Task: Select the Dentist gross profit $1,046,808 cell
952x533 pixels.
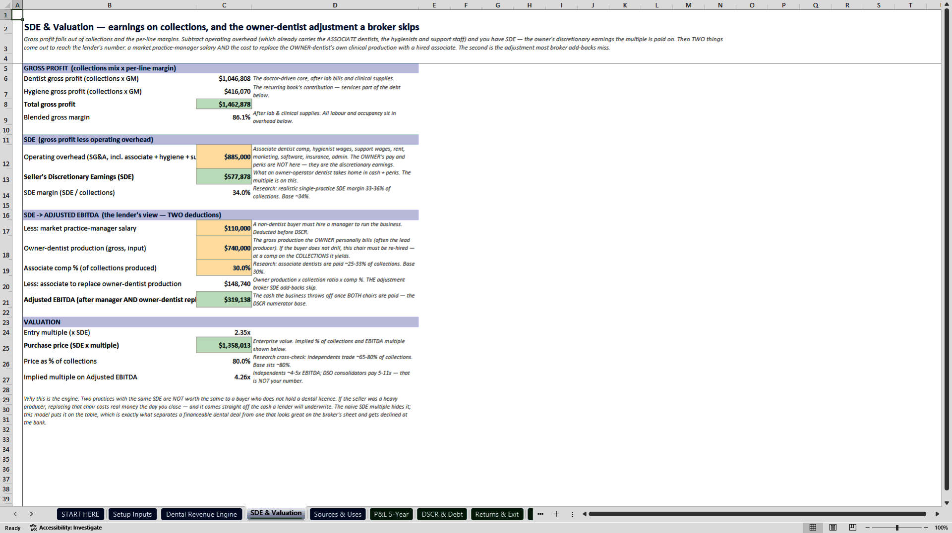Action: tap(224, 78)
